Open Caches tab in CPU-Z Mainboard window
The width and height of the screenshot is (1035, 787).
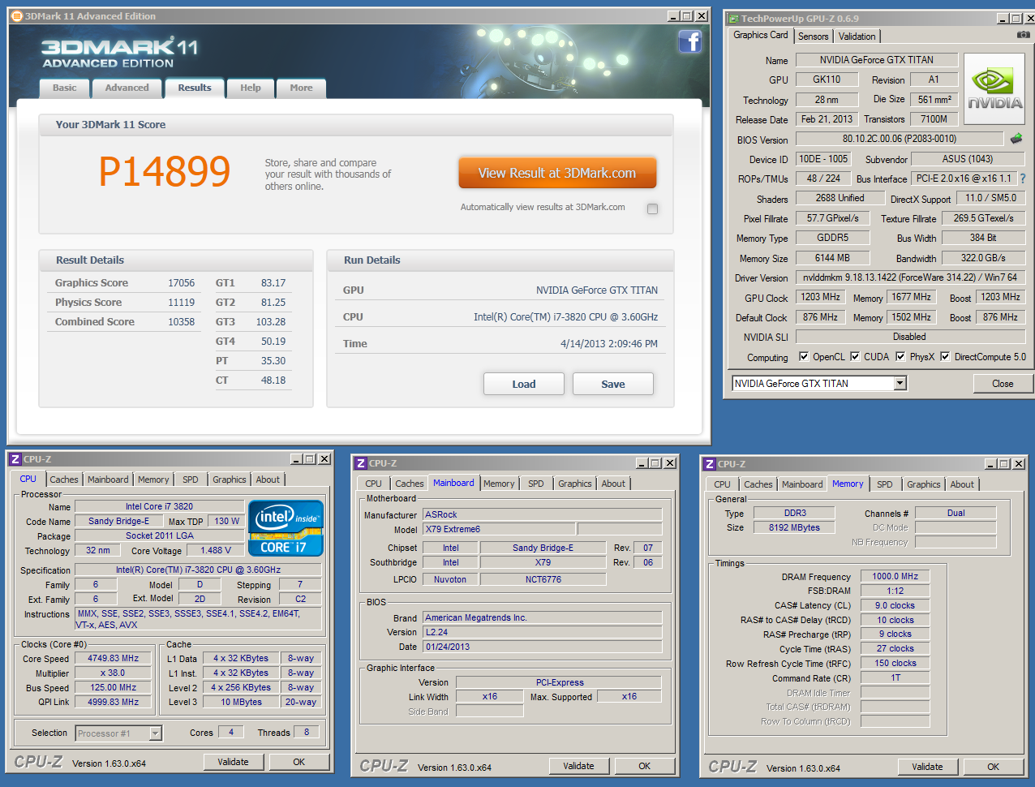[x=410, y=484]
